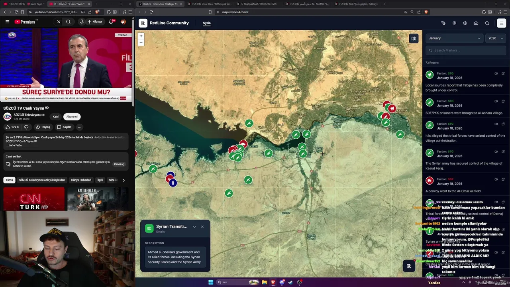Open YouTube account avatar menu
Screen dimensions: 510x287
coord(123,22)
